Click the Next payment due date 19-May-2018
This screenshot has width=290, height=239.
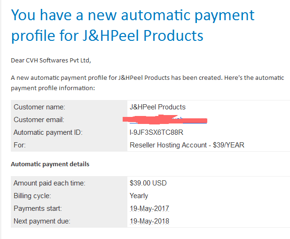149,221
